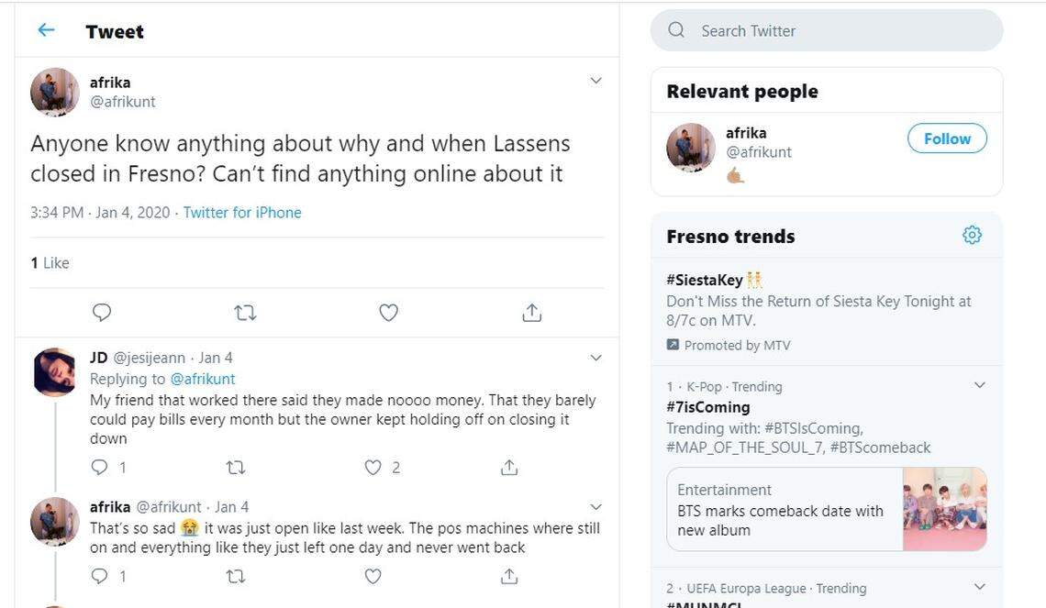Click the share icon on the main tweet

(x=531, y=312)
